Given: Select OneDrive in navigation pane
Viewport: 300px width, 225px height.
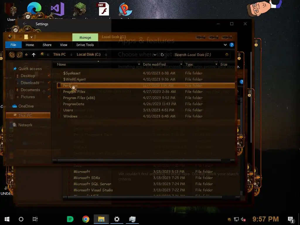Looking at the screenshot, I should (26, 106).
